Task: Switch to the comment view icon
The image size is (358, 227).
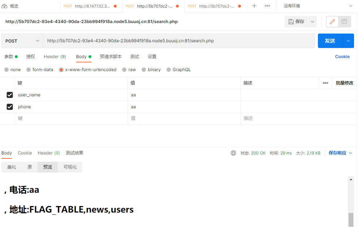Action: pyautogui.click(x=344, y=22)
